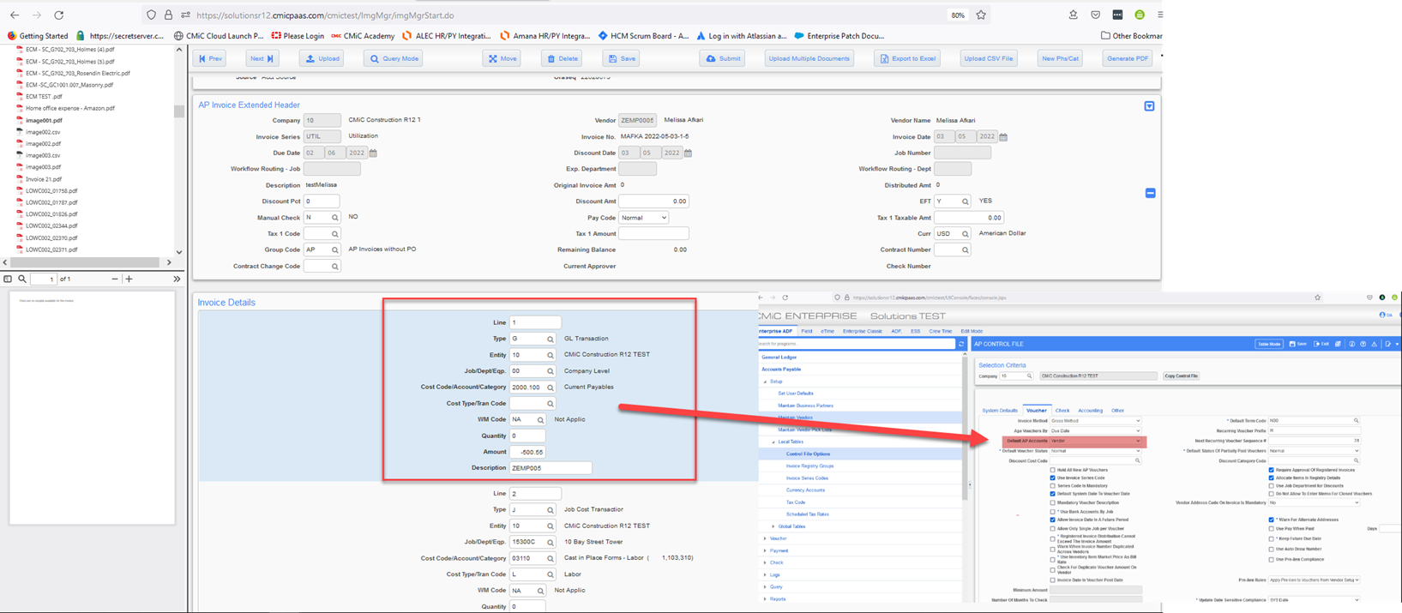
Task: Click the line 1 Amount input field
Action: pos(527,452)
